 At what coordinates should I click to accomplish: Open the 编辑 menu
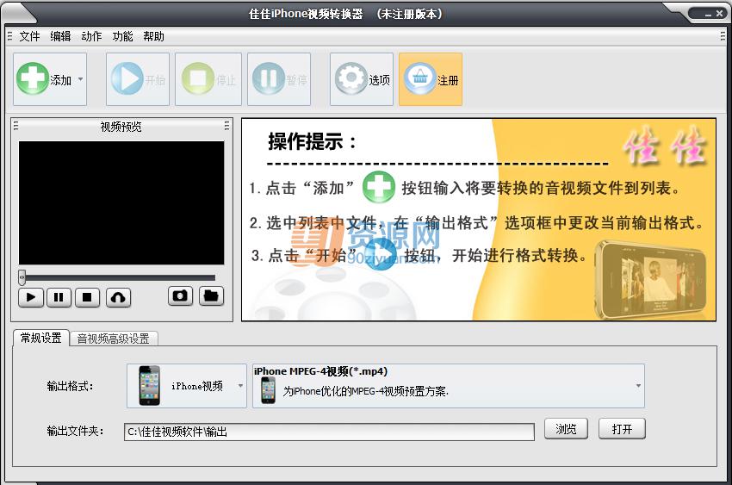click(60, 36)
